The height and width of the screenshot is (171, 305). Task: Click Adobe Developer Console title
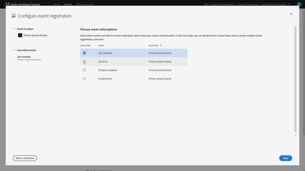coord(25,4)
